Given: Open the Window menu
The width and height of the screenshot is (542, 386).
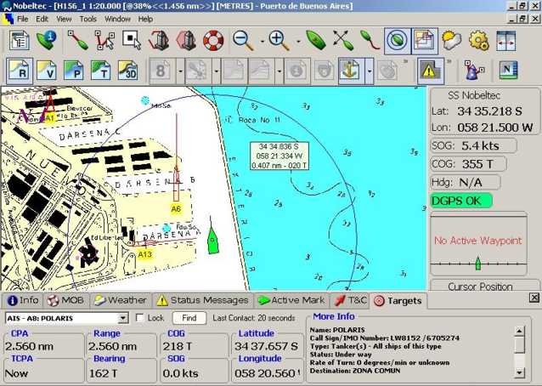Looking at the screenshot, I should click(x=117, y=19).
